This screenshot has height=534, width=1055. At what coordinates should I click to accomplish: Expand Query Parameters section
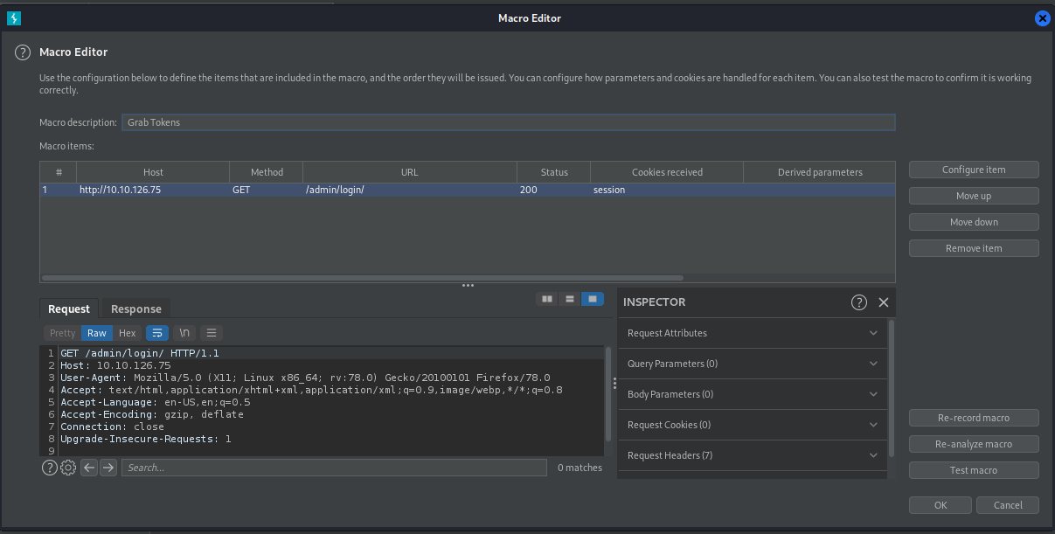coord(753,364)
